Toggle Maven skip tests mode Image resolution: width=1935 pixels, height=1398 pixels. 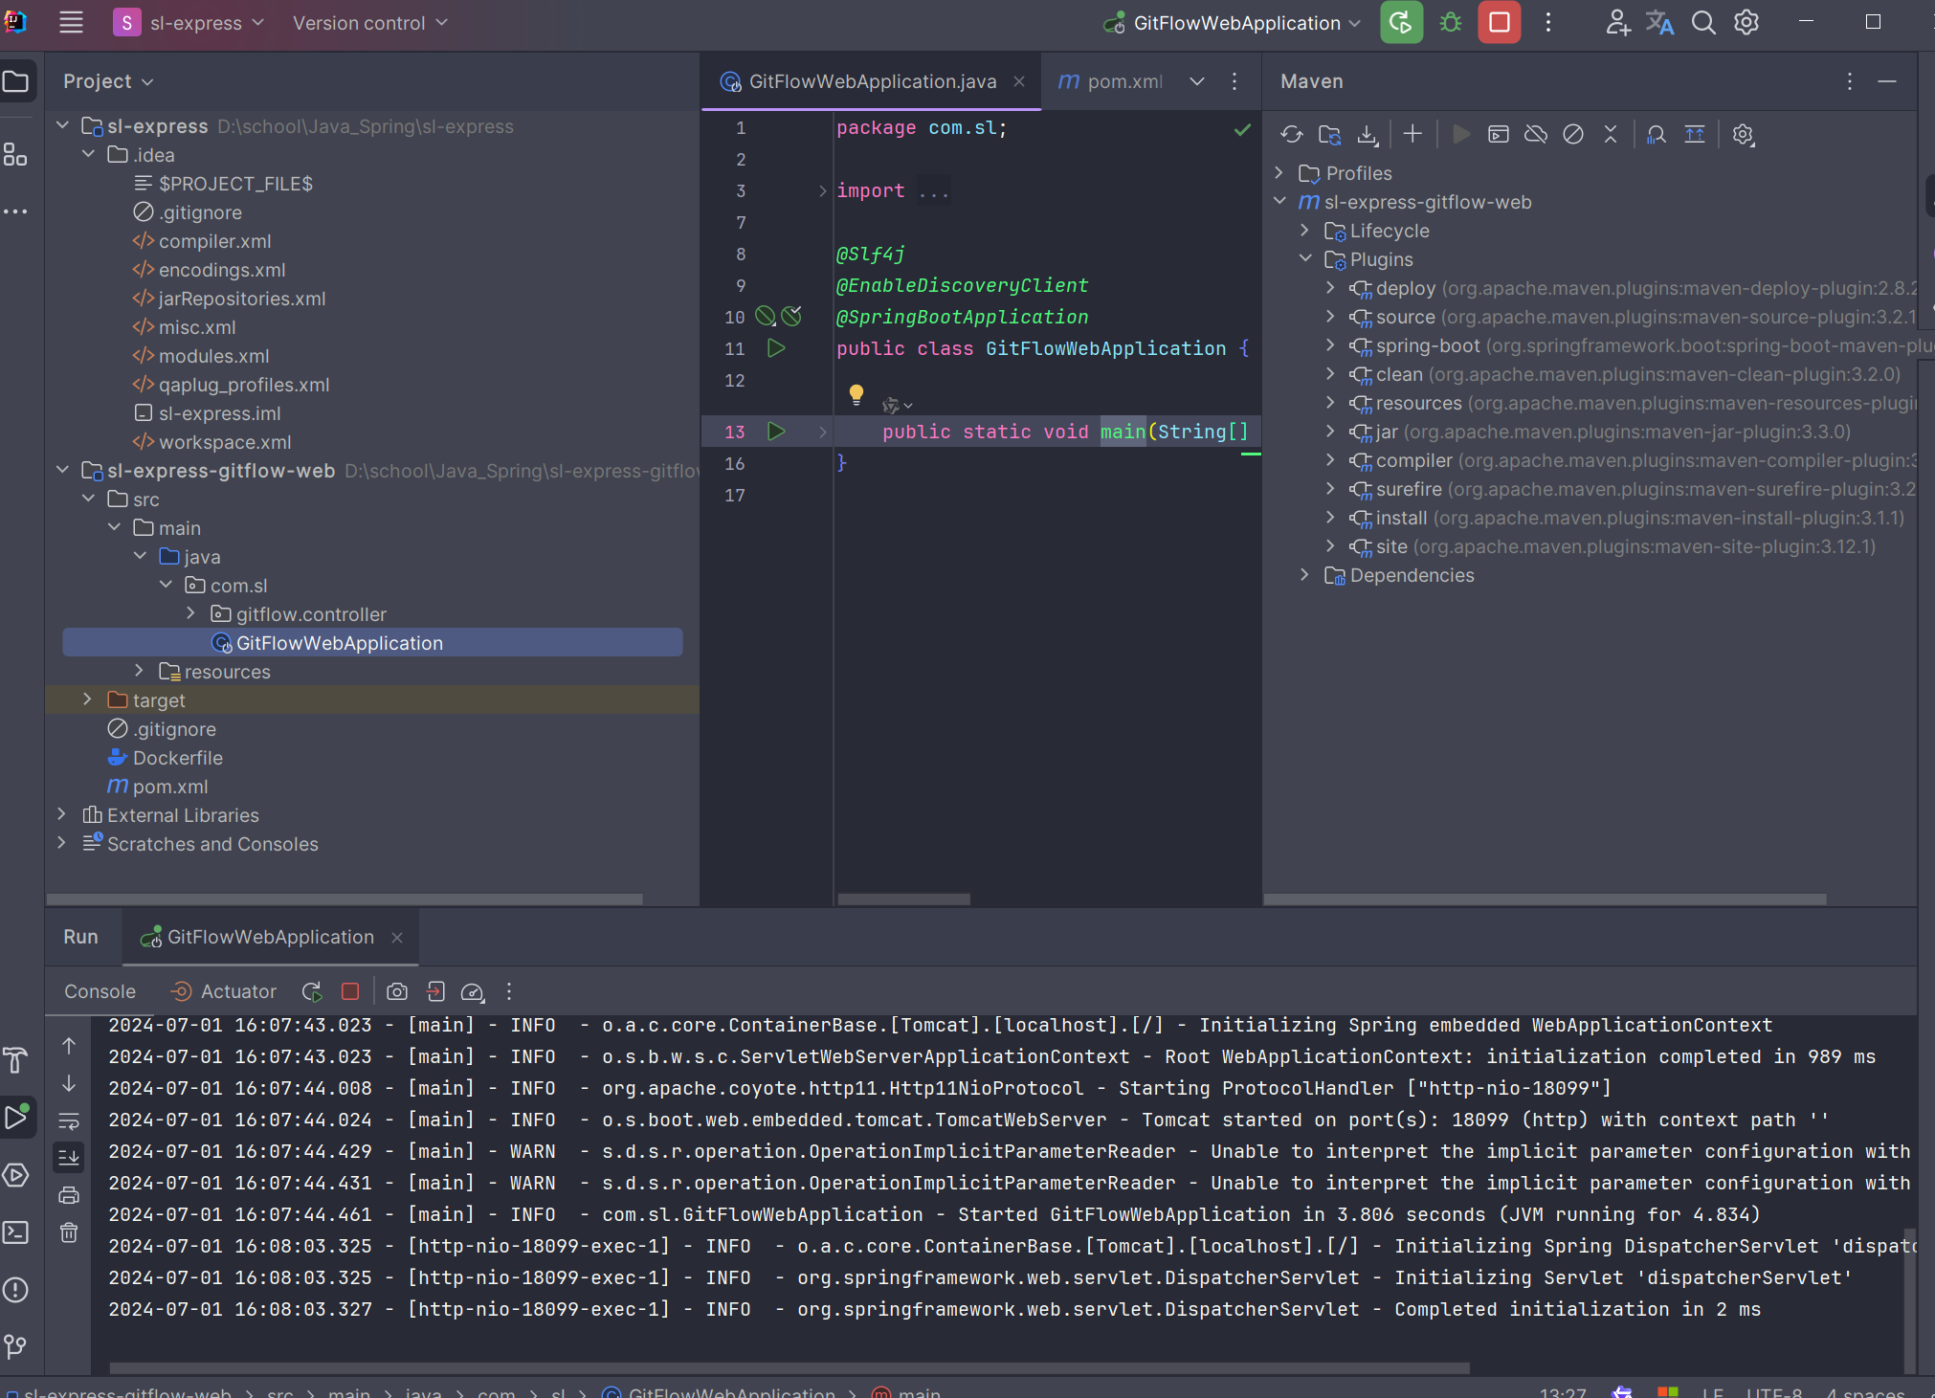(x=1573, y=135)
